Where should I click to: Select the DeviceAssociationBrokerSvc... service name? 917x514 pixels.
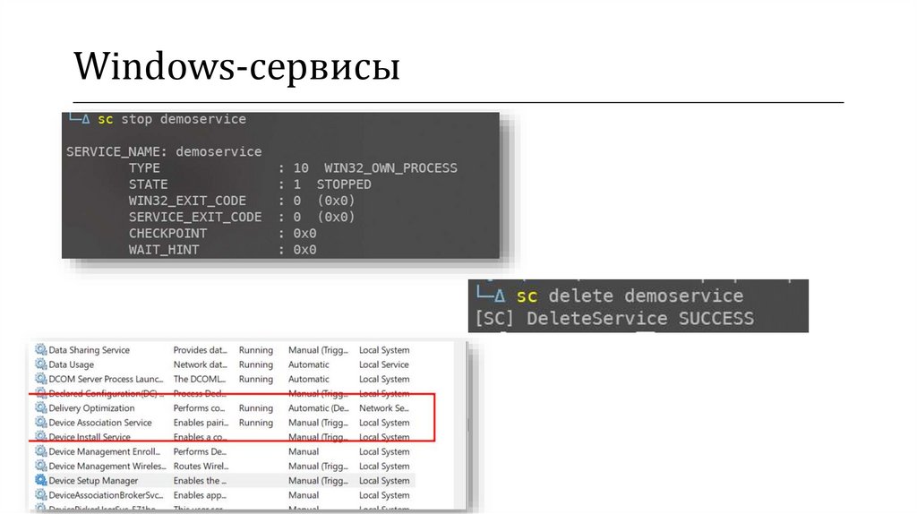106,494
